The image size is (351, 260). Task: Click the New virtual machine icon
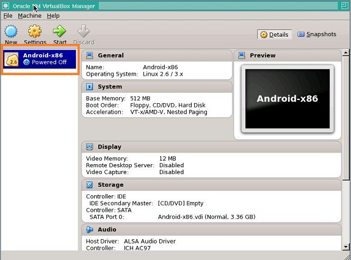11,31
